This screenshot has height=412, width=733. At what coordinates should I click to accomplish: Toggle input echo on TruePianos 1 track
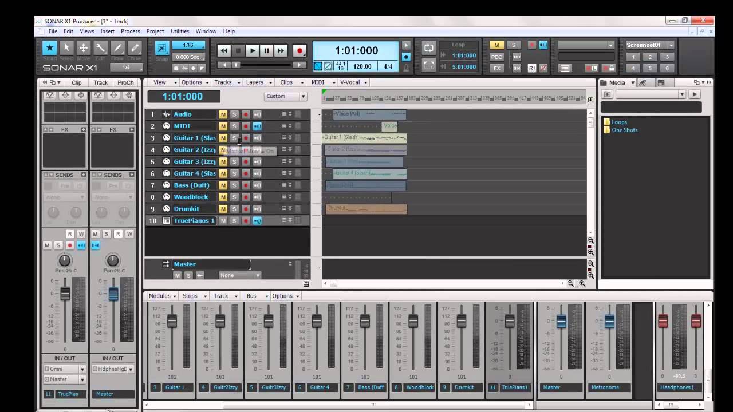point(257,221)
